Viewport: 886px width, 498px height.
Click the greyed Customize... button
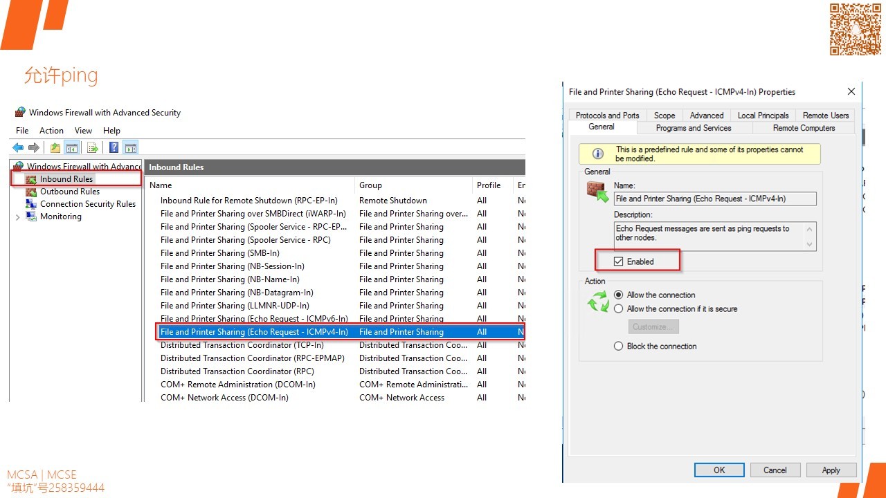pos(653,326)
